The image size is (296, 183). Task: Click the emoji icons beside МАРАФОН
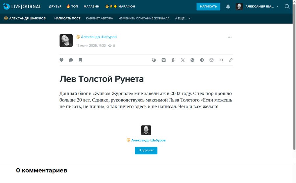[111, 7]
